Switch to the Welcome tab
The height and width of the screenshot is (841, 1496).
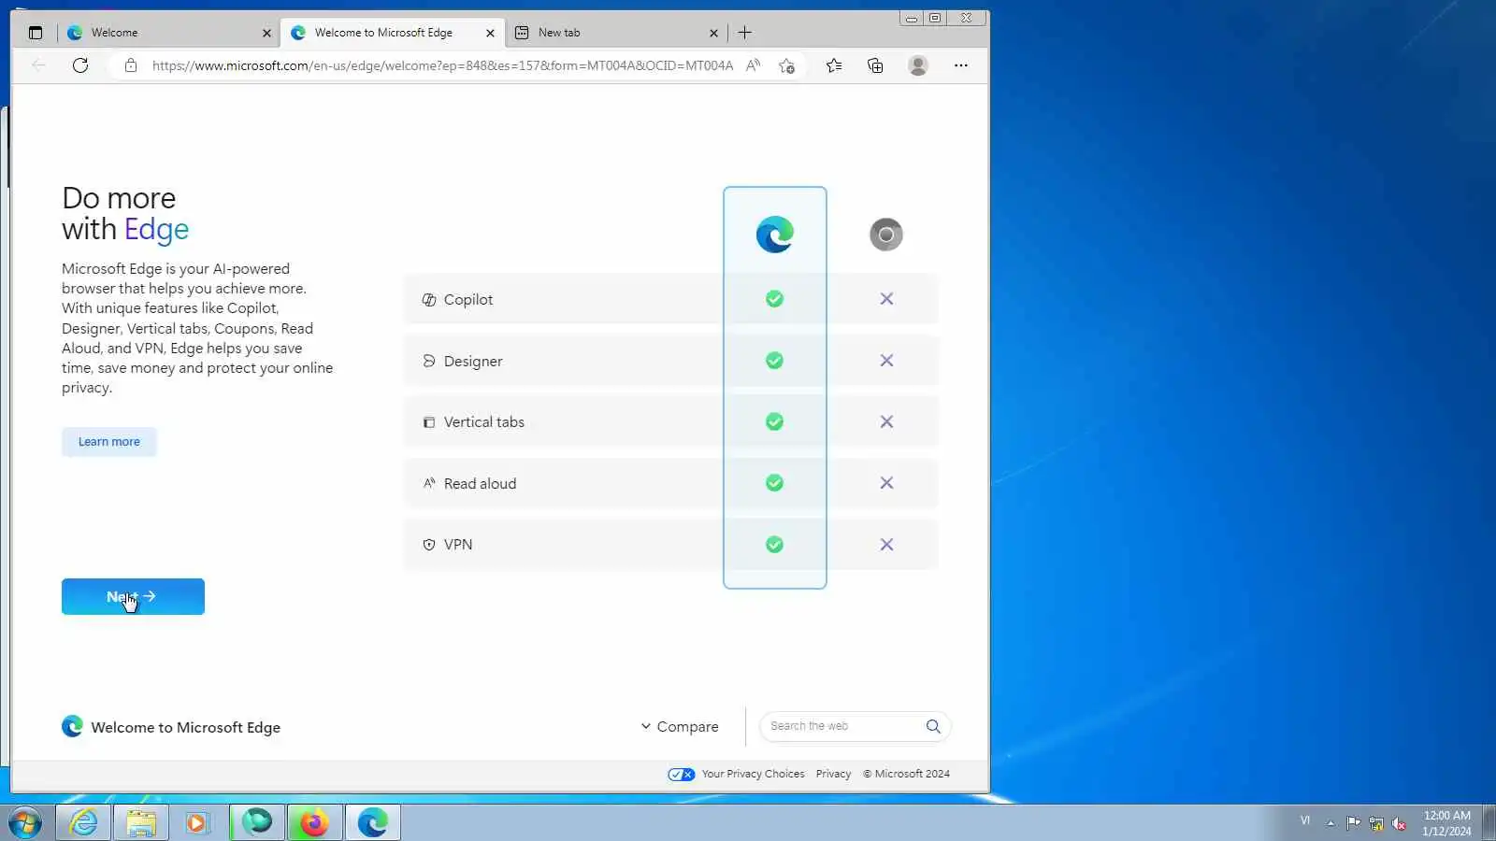(x=168, y=33)
